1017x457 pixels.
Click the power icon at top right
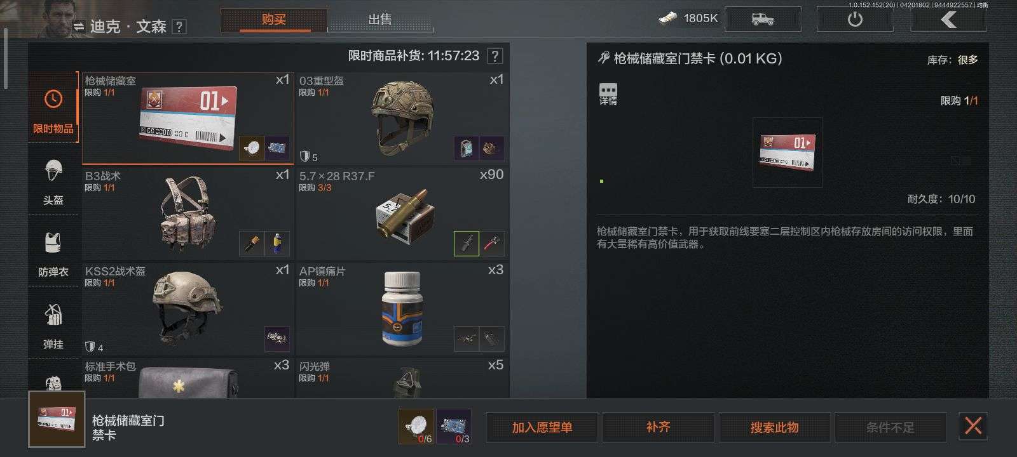[x=855, y=19]
